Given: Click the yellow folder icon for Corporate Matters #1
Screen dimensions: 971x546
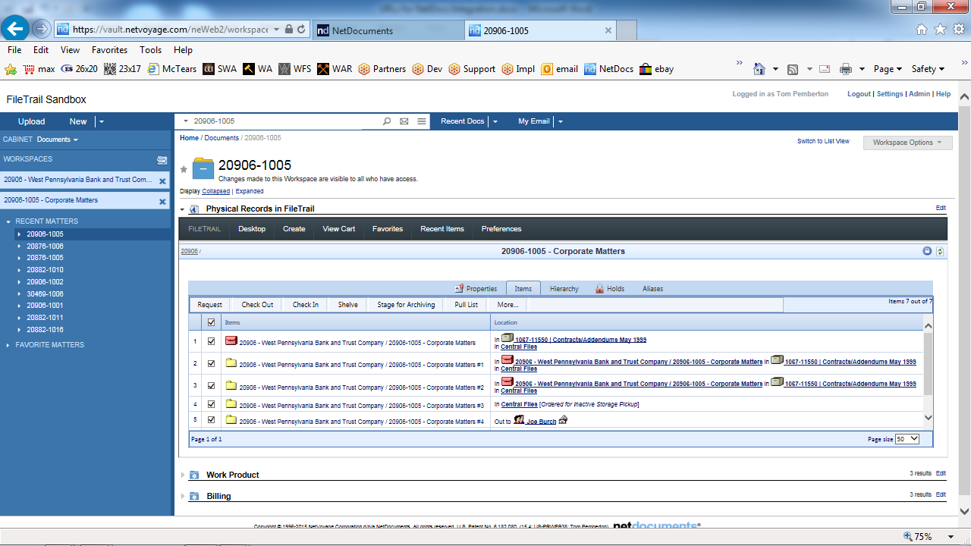Looking at the screenshot, I should [231, 363].
